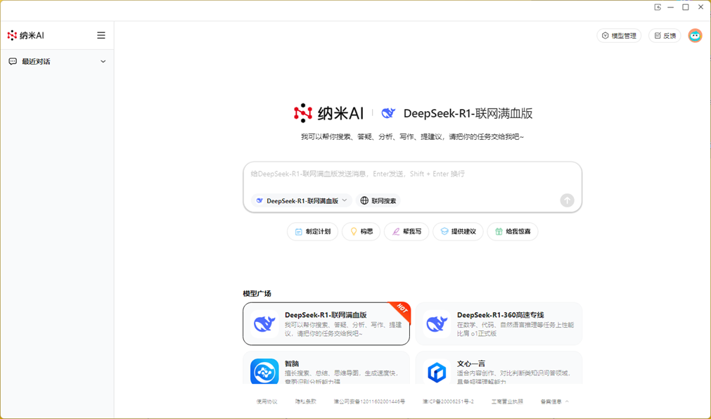The height and width of the screenshot is (419, 711).
Task: Expand the 备案信息 footer menu
Action: 554,401
